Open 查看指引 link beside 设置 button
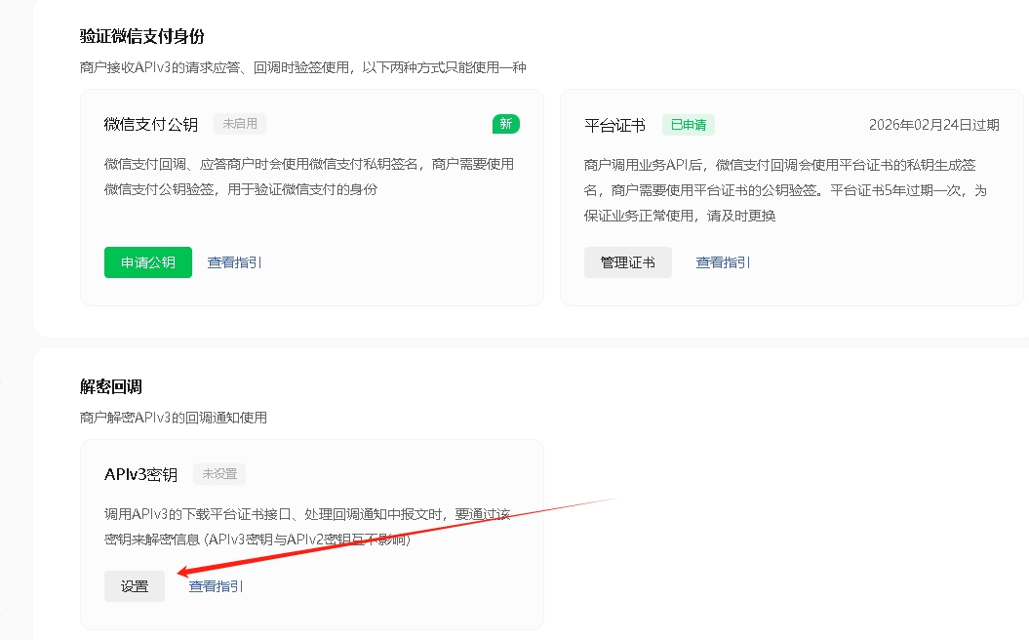Screen dimensions: 1029x640 [216, 586]
